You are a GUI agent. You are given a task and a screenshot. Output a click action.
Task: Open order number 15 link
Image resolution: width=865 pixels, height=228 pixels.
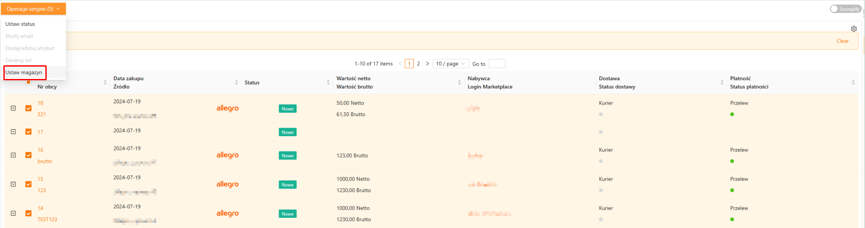pos(40,179)
